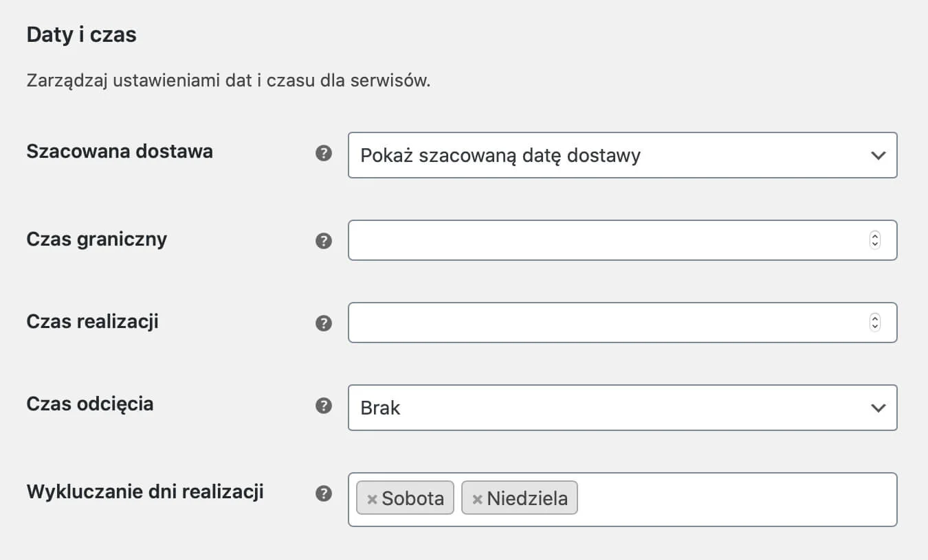The height and width of the screenshot is (560, 928).
Task: Click help icon next to Czas odcięcia
Action: tap(324, 406)
